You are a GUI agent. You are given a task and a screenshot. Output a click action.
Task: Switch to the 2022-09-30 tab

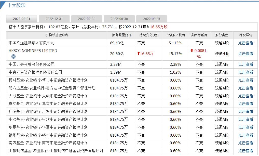(86, 19)
